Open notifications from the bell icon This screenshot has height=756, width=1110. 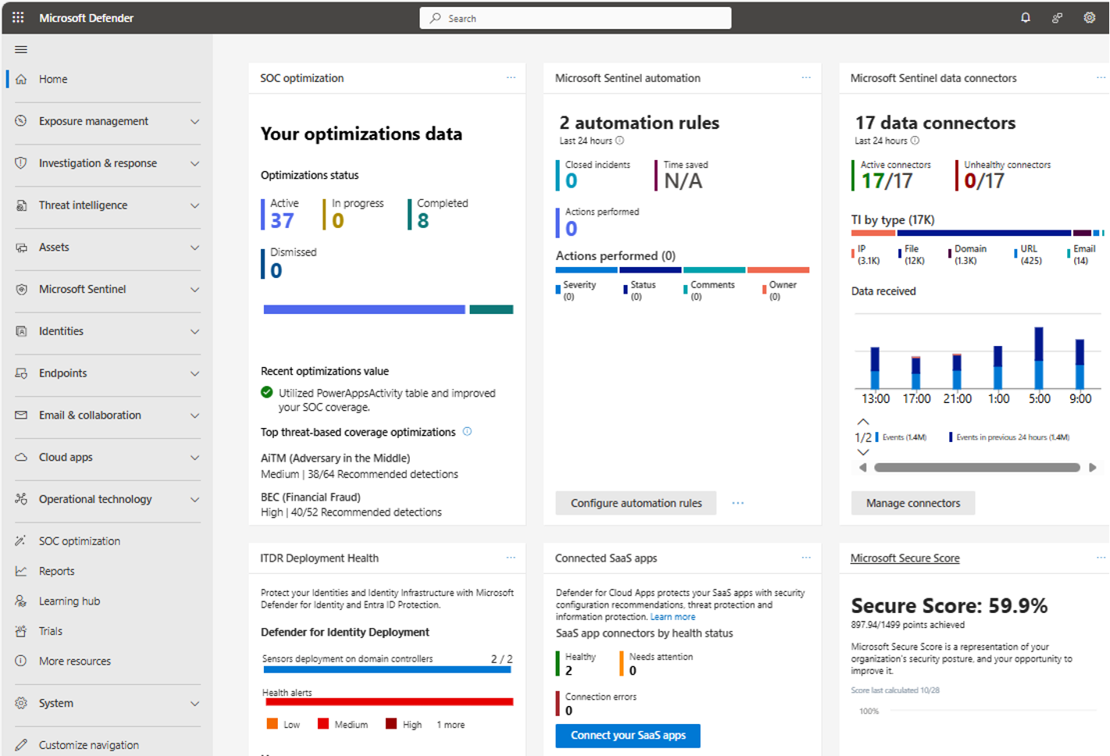pos(1025,17)
